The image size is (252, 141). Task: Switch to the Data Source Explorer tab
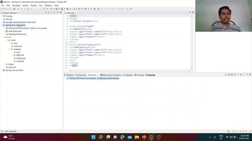click(111, 75)
